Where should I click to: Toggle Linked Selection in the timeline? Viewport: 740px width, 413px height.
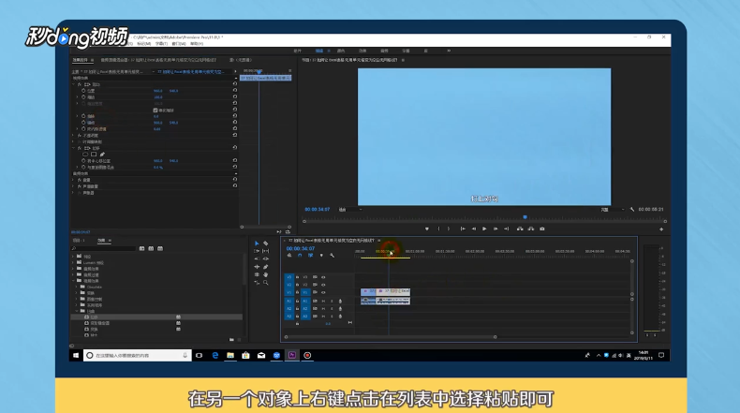click(311, 256)
